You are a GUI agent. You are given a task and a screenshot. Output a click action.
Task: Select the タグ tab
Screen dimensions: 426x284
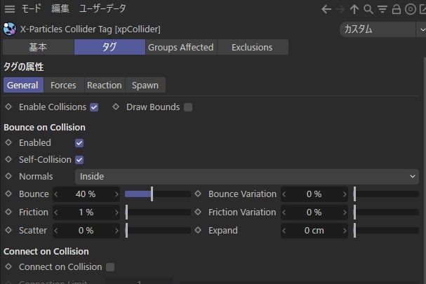109,47
